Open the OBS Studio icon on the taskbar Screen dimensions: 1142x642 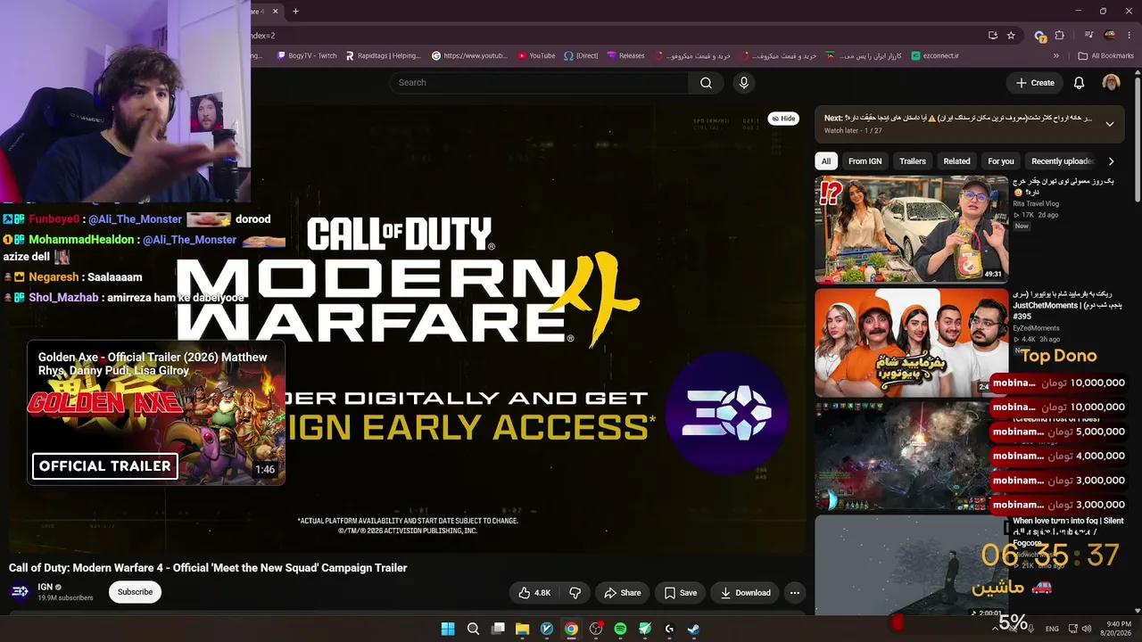click(596, 629)
